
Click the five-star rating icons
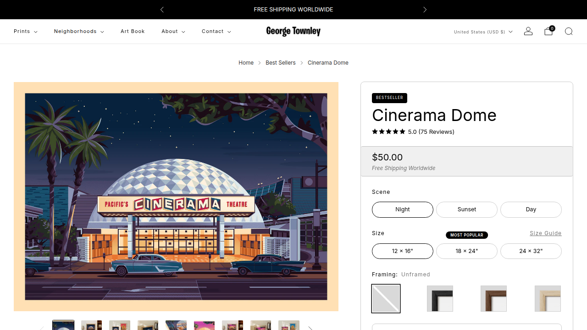(388, 132)
